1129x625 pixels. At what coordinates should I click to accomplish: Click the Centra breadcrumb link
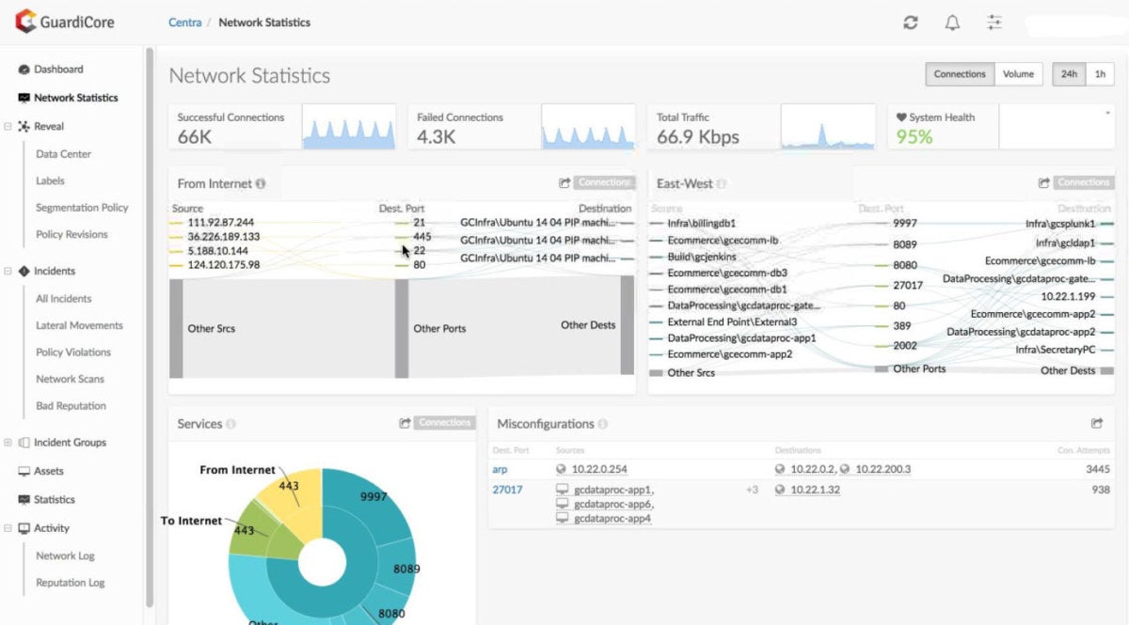point(184,23)
